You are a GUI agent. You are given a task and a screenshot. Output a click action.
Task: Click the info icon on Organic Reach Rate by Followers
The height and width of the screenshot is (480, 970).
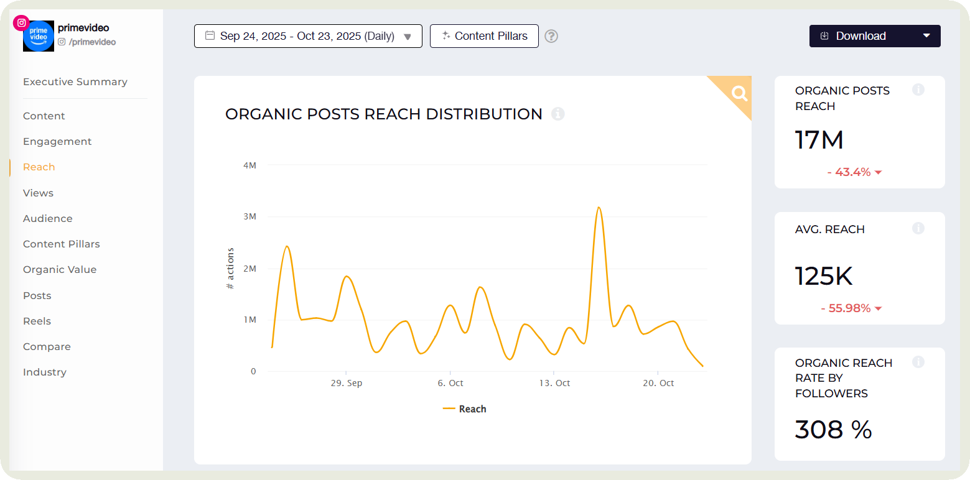(x=918, y=362)
